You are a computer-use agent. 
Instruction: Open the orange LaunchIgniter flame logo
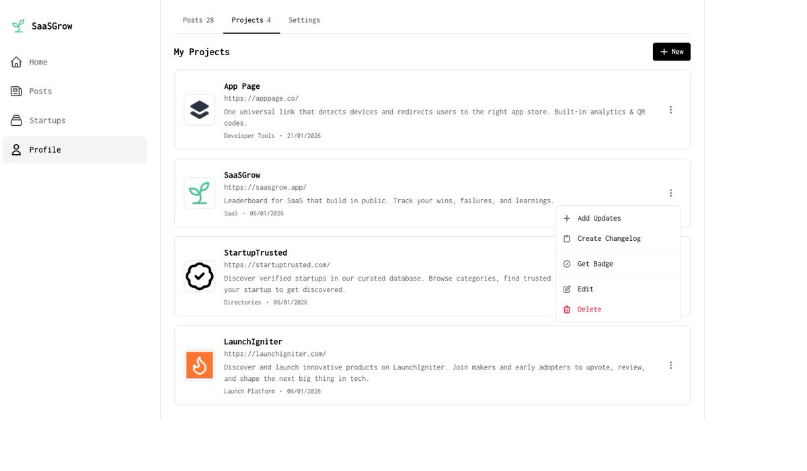200,365
